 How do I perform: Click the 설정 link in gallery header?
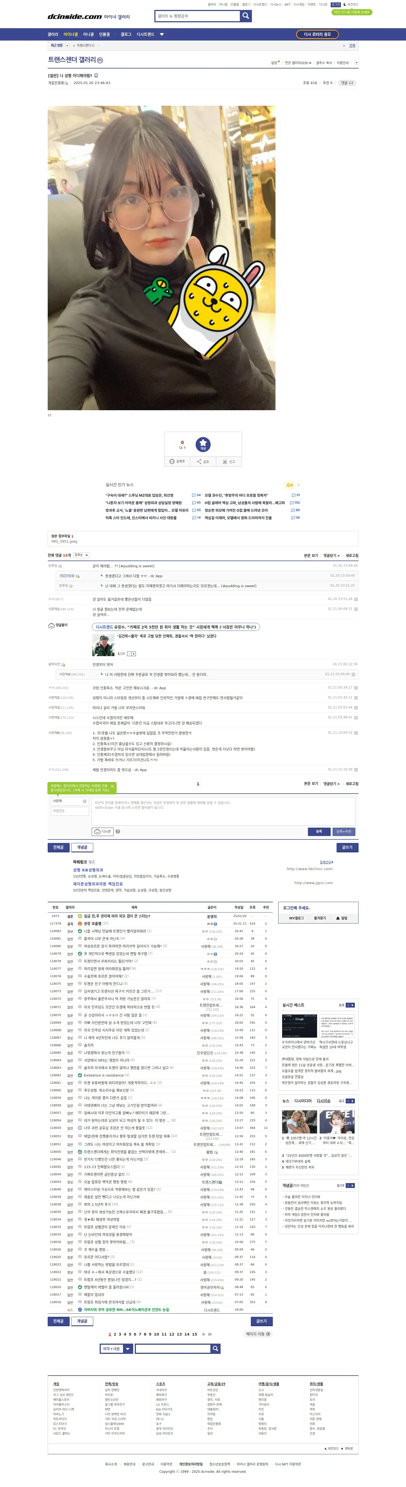pos(274,63)
